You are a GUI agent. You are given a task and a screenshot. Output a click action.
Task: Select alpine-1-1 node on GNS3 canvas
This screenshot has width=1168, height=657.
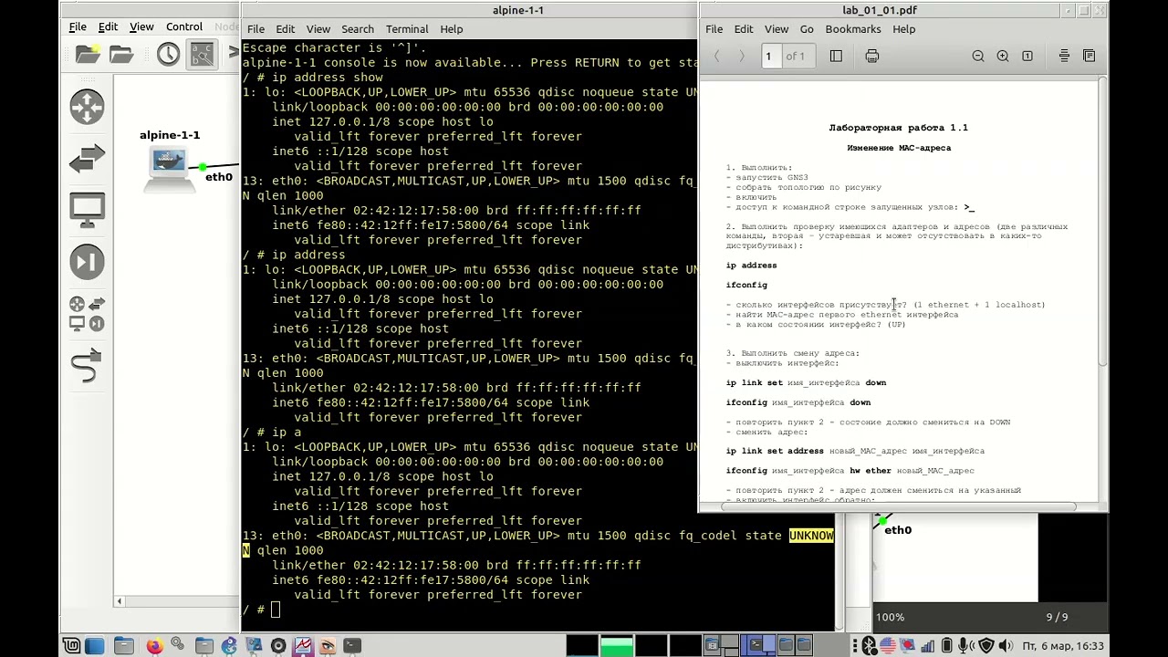(170, 168)
